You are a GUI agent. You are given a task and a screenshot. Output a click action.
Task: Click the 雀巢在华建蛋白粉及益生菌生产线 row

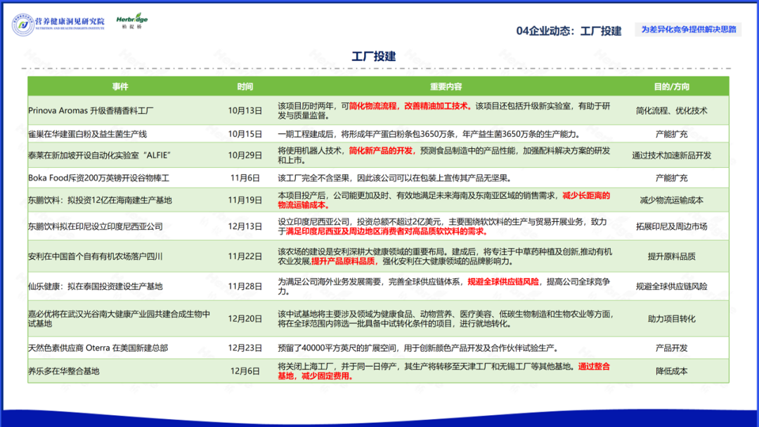(88, 133)
